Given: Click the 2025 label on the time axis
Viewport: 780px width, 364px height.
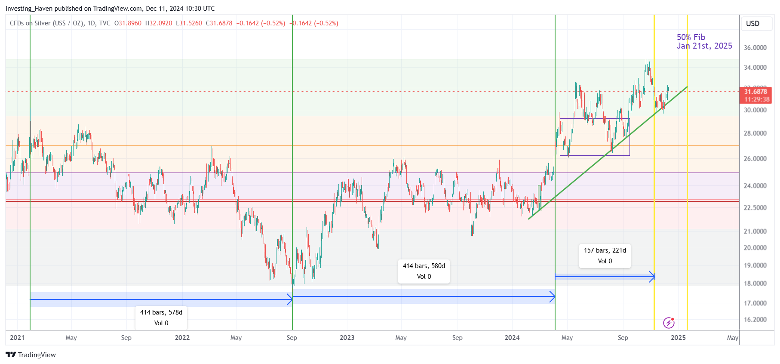Looking at the screenshot, I should pyautogui.click(x=678, y=338).
